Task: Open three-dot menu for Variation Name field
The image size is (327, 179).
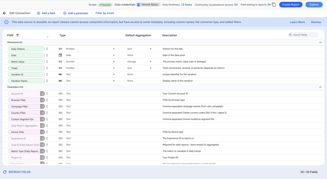Action: (47, 81)
